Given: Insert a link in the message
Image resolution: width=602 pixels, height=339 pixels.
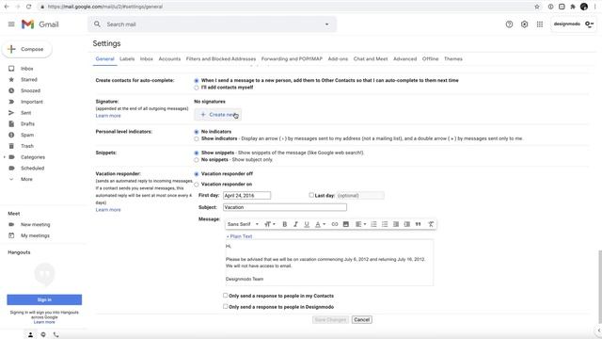Looking at the screenshot, I should [x=335, y=224].
